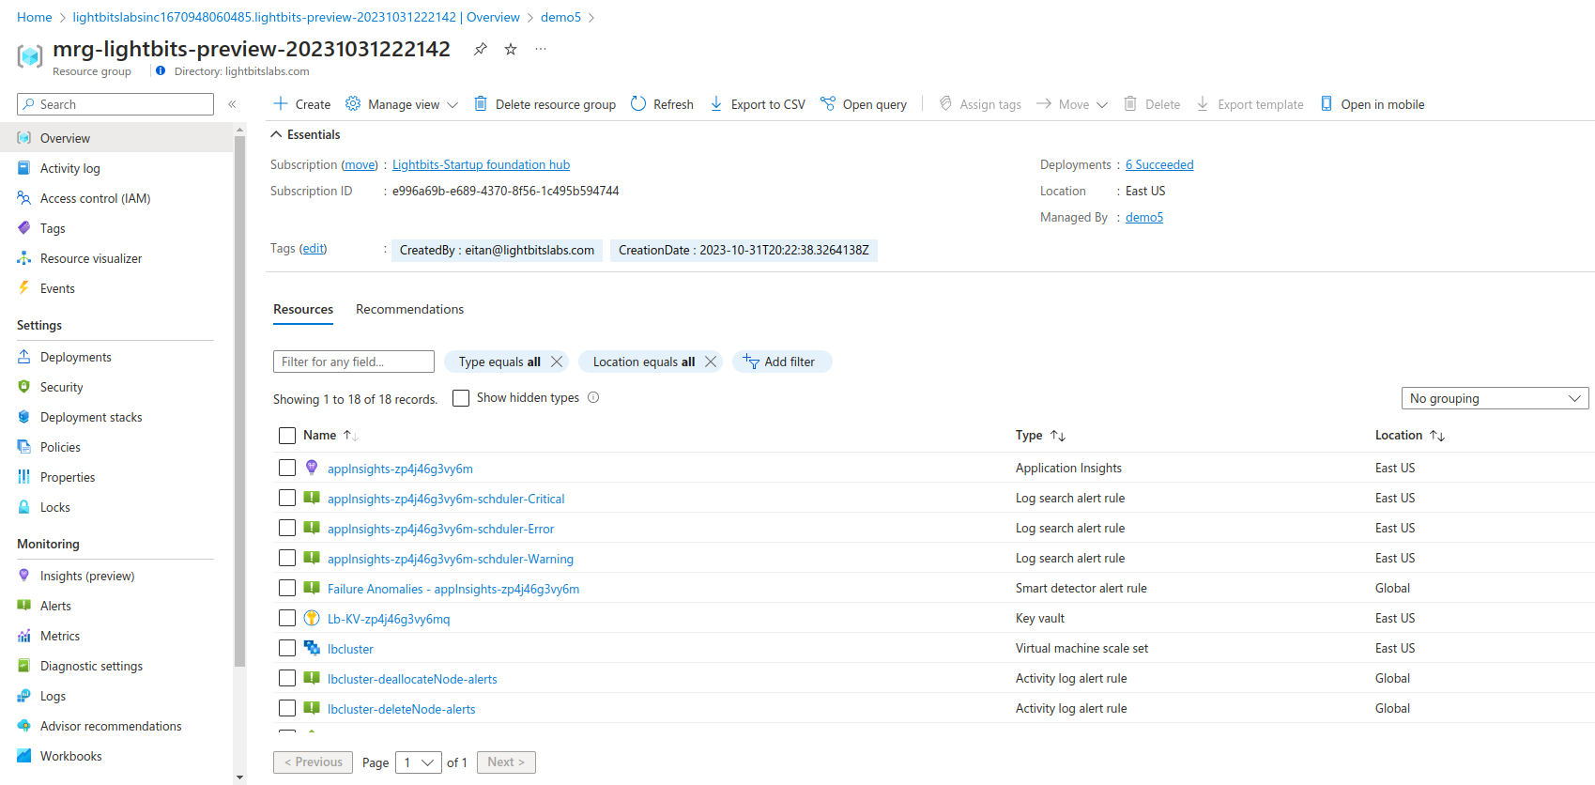This screenshot has width=1595, height=785.
Task: Open the Lightbits-Startup foundation hub subscription
Action: tap(481, 164)
